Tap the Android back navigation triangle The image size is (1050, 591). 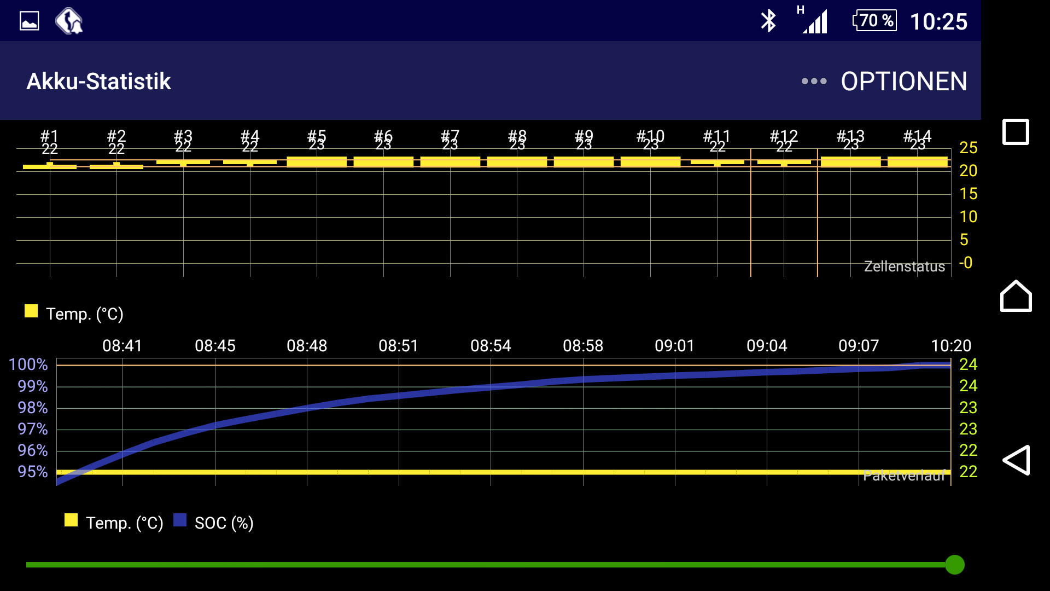[x=1016, y=460]
